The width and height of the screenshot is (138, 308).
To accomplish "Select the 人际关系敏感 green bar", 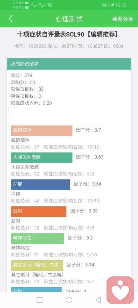I will click(42, 158).
